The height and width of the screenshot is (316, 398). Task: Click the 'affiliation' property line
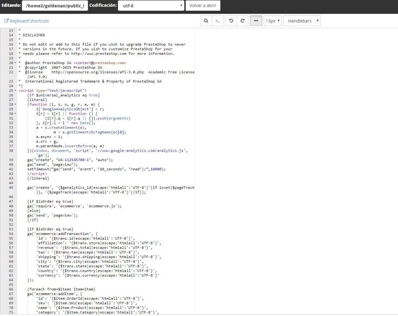click(x=98, y=243)
